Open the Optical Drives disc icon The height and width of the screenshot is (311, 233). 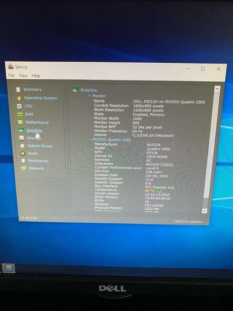22,146
